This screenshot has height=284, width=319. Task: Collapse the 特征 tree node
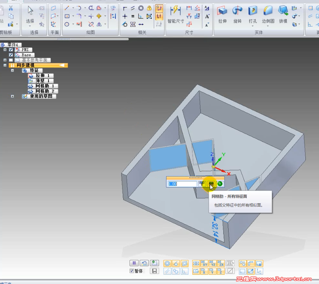click(12, 70)
